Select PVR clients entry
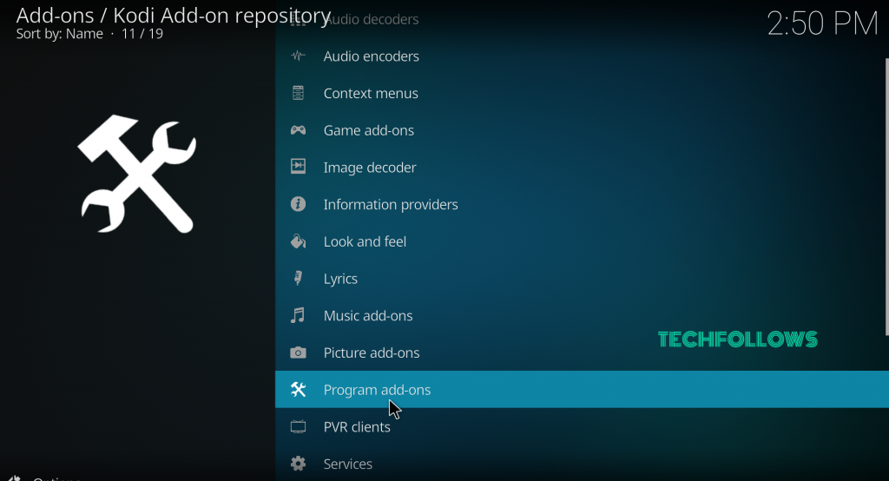This screenshot has height=481, width=889. [x=582, y=426]
